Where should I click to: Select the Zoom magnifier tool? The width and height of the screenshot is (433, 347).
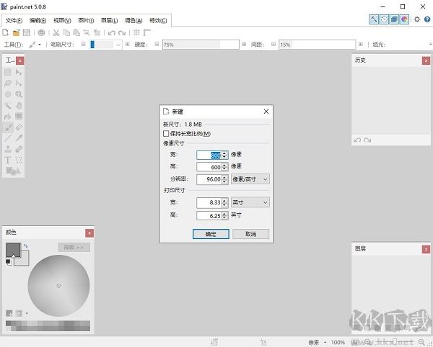point(19,94)
